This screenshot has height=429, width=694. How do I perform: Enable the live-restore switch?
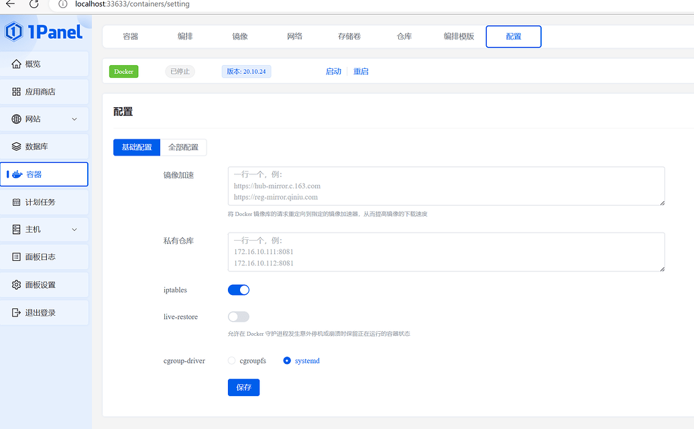[x=239, y=316]
